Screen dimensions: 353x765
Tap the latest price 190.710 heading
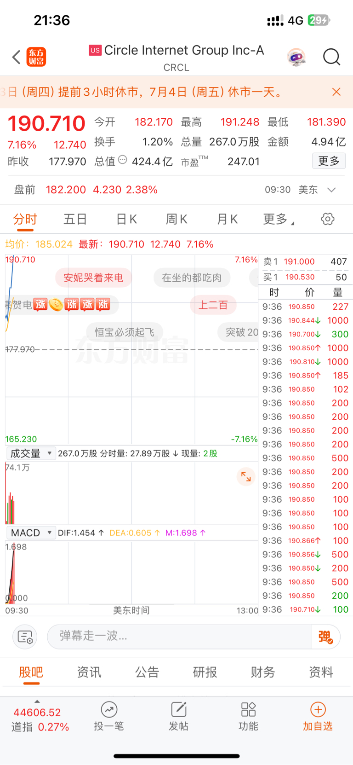[46, 123]
